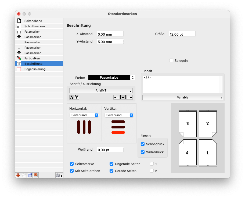Select Falzmarken in the marks list

click(39, 32)
